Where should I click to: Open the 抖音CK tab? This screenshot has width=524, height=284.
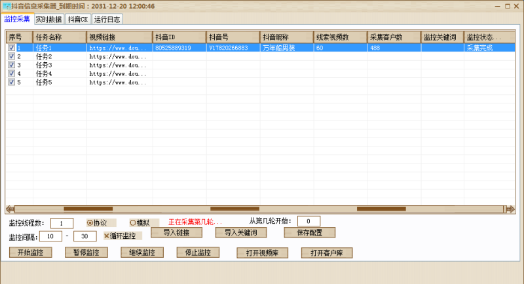point(78,19)
